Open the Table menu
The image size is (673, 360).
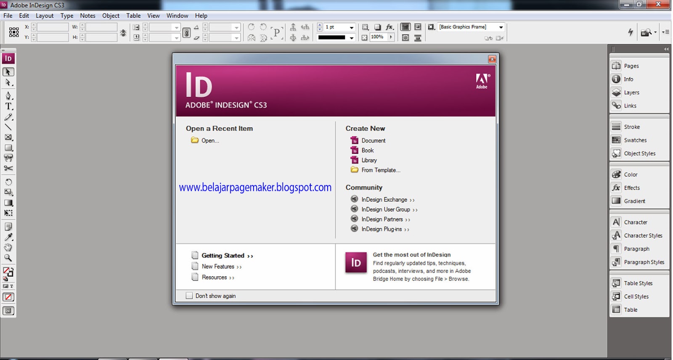point(133,16)
